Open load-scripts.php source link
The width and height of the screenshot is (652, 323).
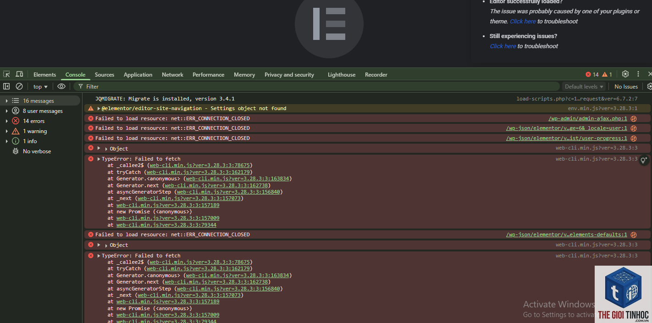coord(577,99)
